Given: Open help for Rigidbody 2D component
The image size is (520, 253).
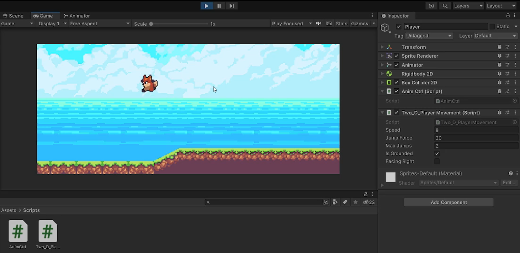Looking at the screenshot, I should 499,74.
